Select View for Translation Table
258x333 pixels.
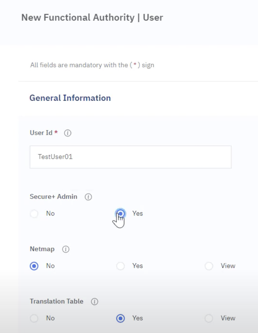coord(209,319)
